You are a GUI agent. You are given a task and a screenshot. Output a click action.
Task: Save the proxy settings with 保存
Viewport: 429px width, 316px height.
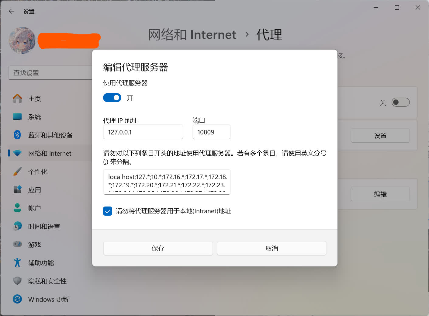(158, 248)
